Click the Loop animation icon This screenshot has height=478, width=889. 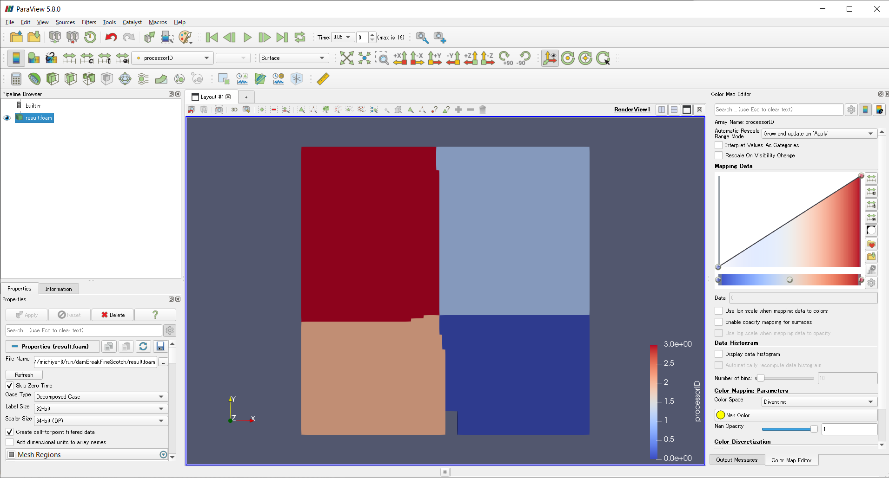(300, 38)
